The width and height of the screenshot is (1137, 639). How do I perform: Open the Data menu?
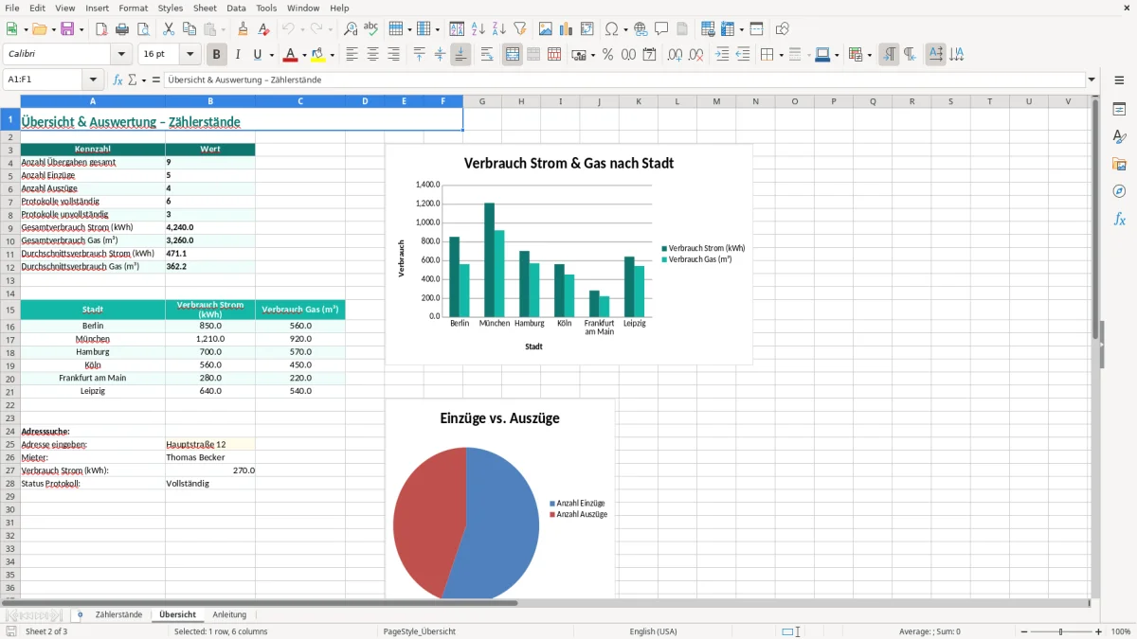236,8
